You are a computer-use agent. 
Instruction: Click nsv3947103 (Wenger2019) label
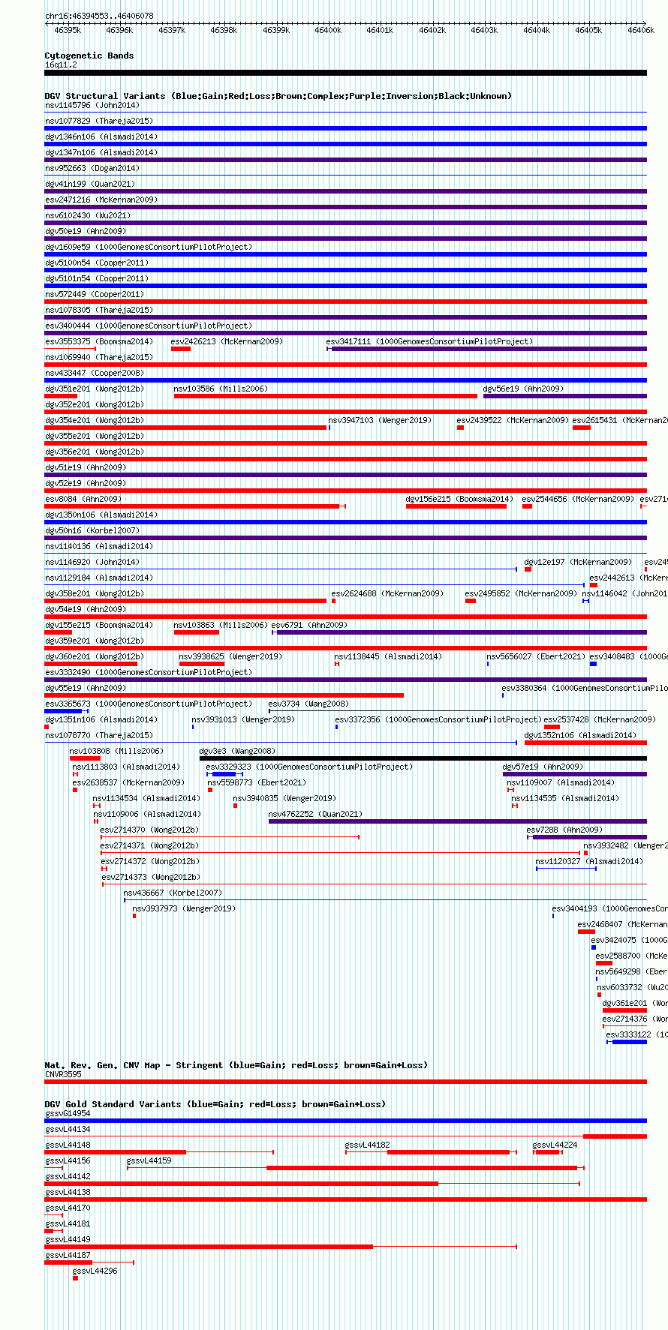(380, 420)
